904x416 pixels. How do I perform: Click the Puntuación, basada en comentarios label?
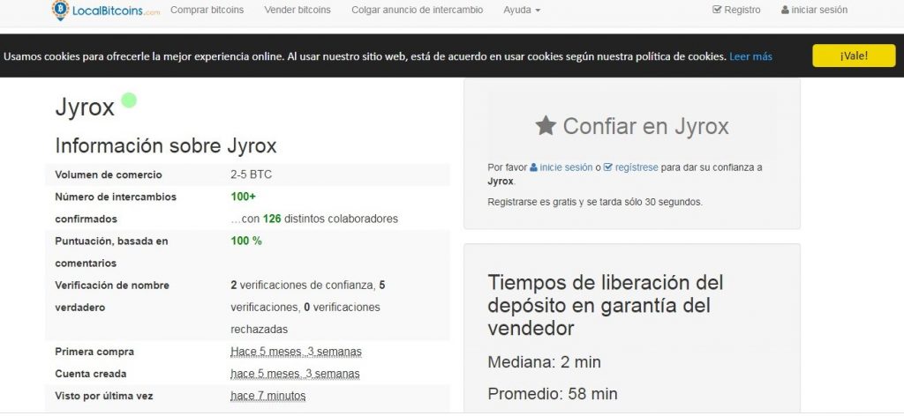tap(112, 252)
